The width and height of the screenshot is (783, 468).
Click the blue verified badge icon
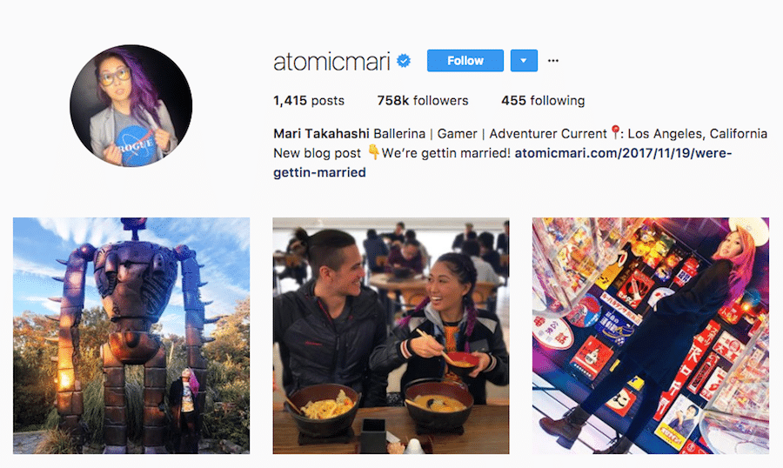pos(404,61)
